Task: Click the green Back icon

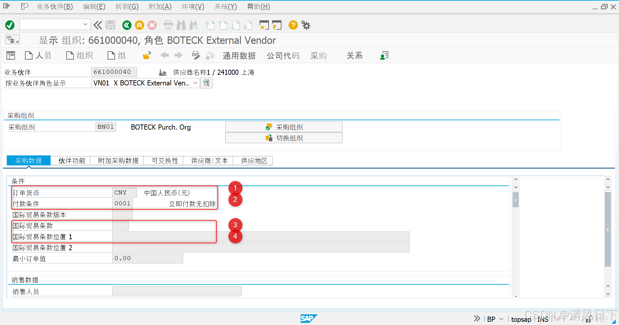Action: (127, 25)
